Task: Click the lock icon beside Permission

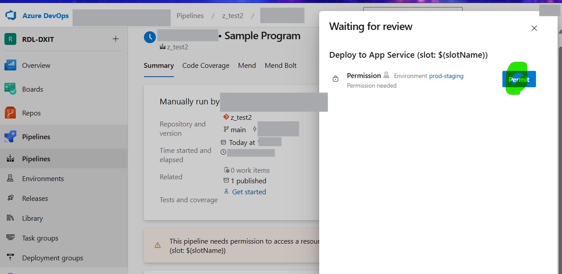Action: [x=336, y=79]
